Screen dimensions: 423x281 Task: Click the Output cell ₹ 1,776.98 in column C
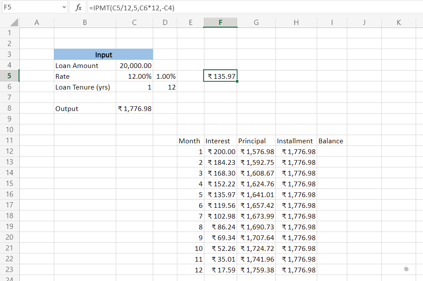134,108
